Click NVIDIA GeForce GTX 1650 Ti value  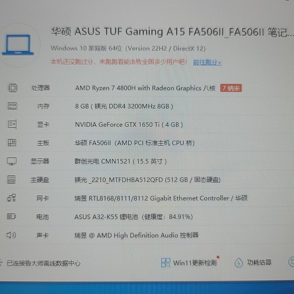129,124
